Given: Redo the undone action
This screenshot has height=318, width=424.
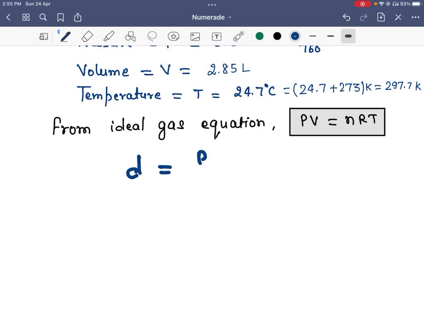Looking at the screenshot, I should pyautogui.click(x=364, y=17).
